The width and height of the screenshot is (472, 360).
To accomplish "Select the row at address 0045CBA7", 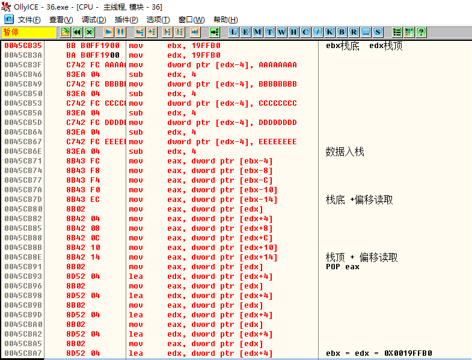I will 23,353.
